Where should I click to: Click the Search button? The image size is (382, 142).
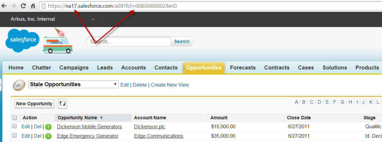pyautogui.click(x=182, y=41)
